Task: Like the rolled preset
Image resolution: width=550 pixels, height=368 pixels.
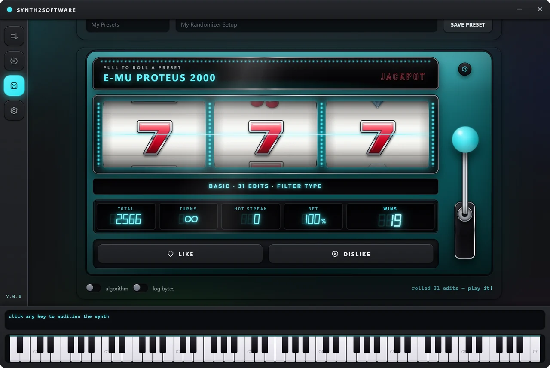Action: 180,254
